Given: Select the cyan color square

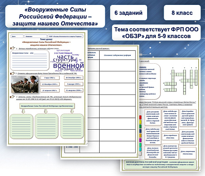Looking at the screenshot, I should click(x=140, y=149).
